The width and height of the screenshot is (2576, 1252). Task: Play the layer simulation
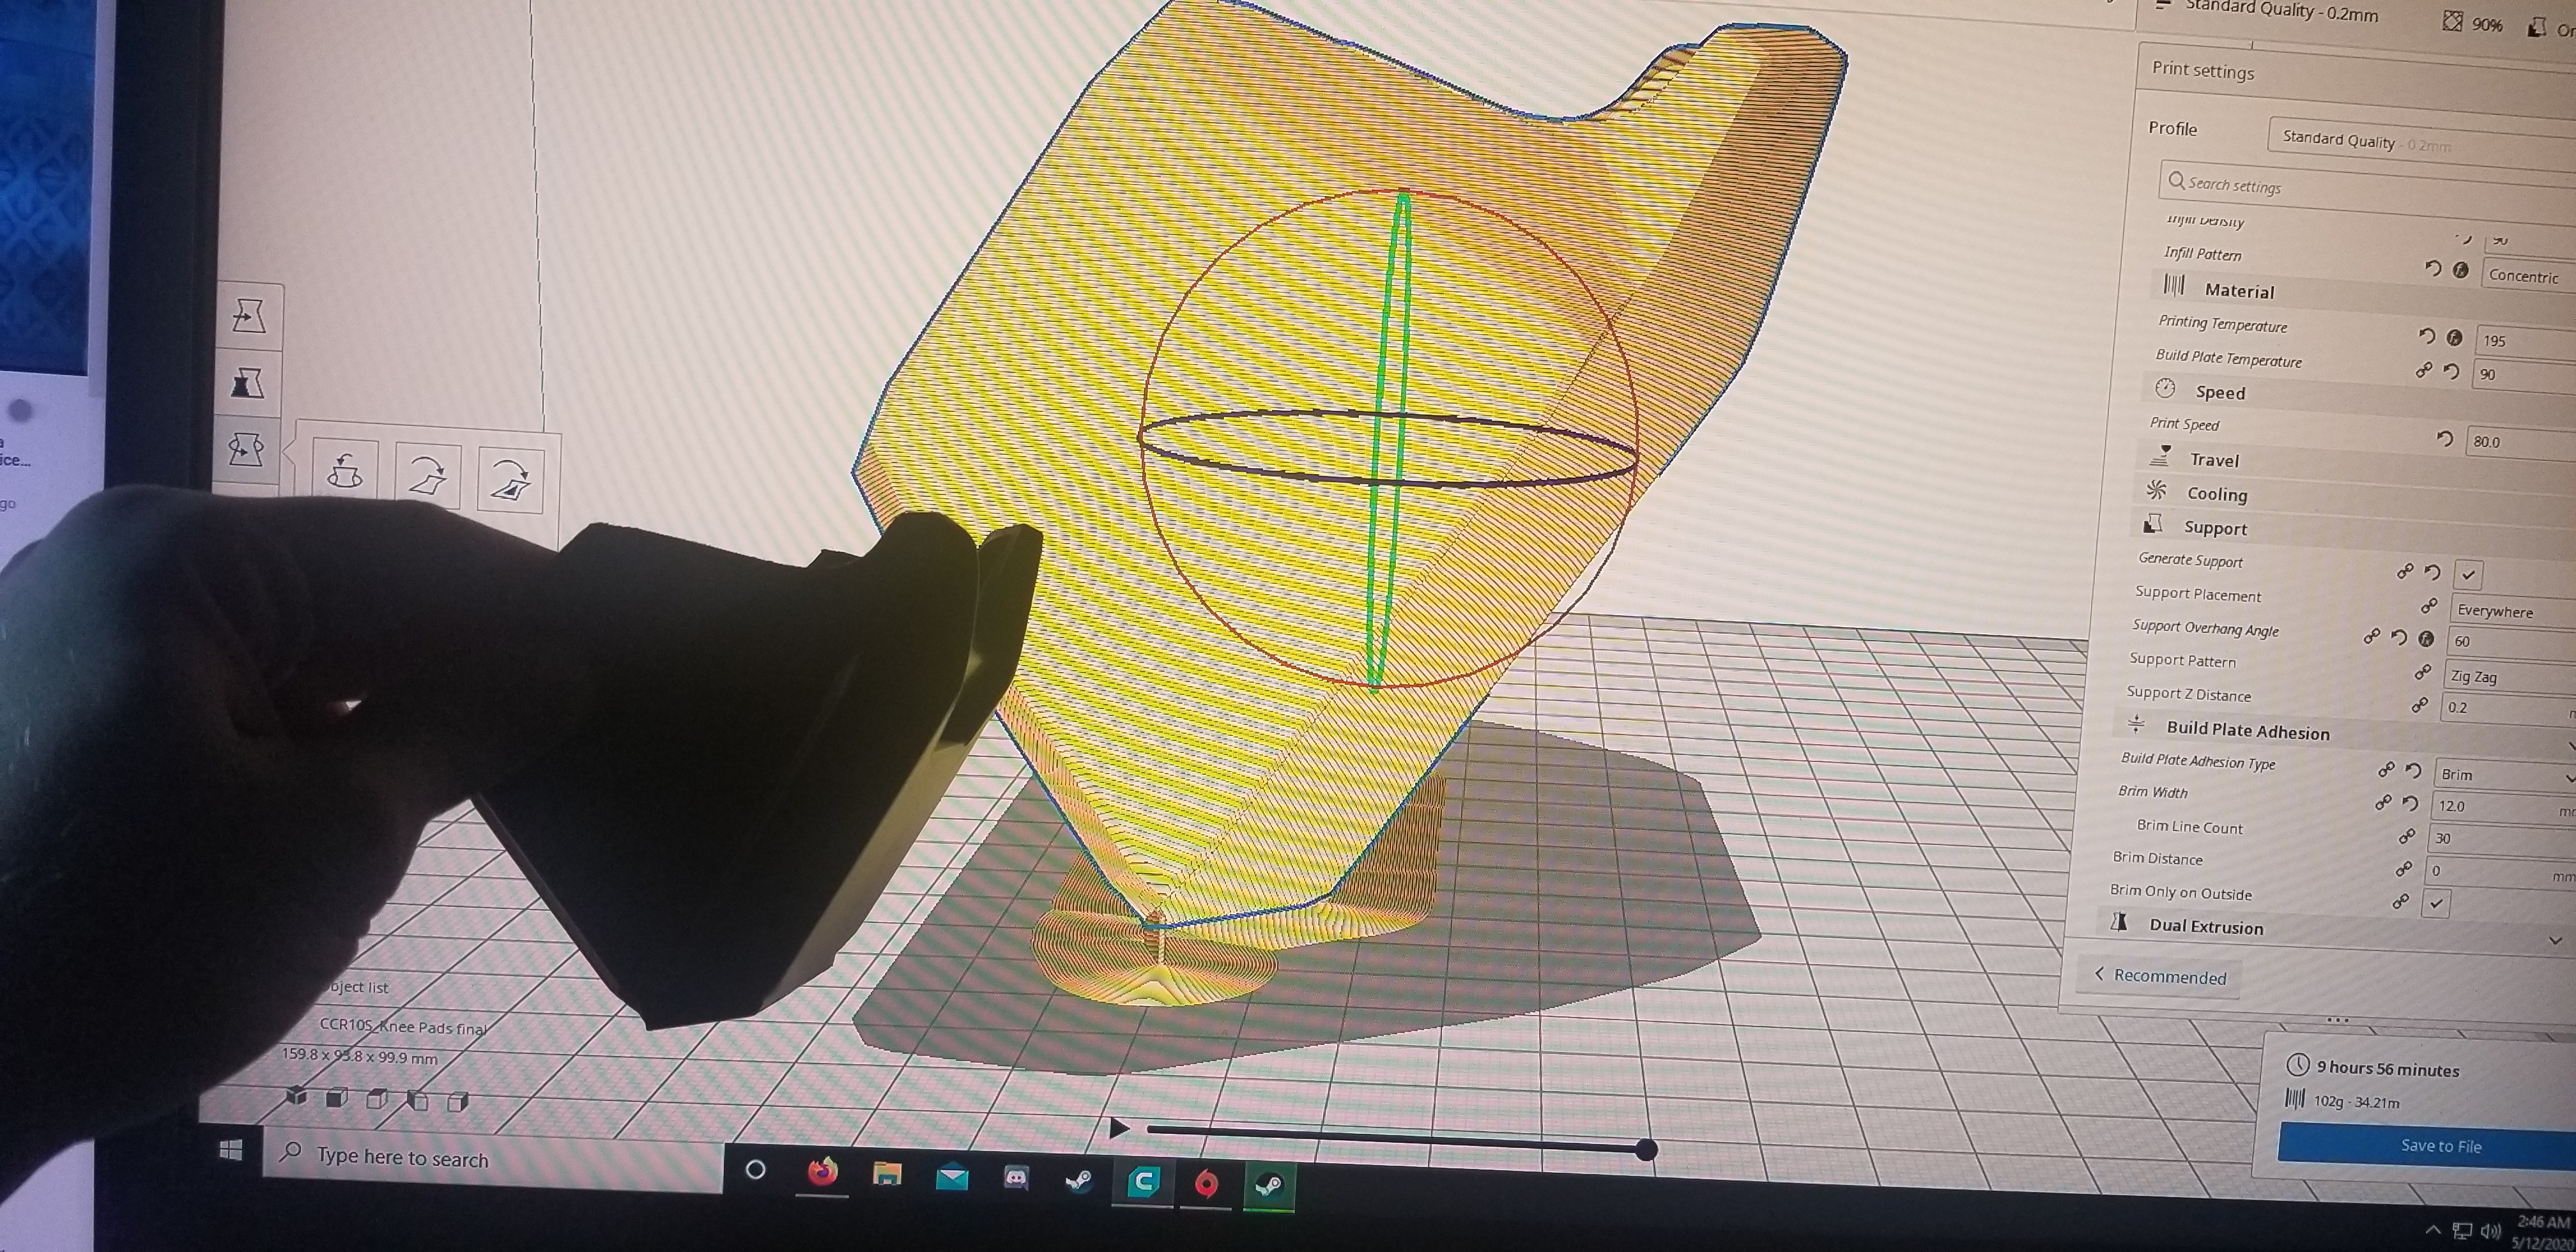tap(1119, 1129)
